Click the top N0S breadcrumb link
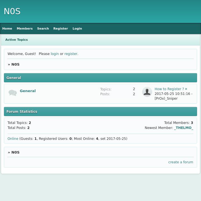201x201 pixels. coord(15,64)
